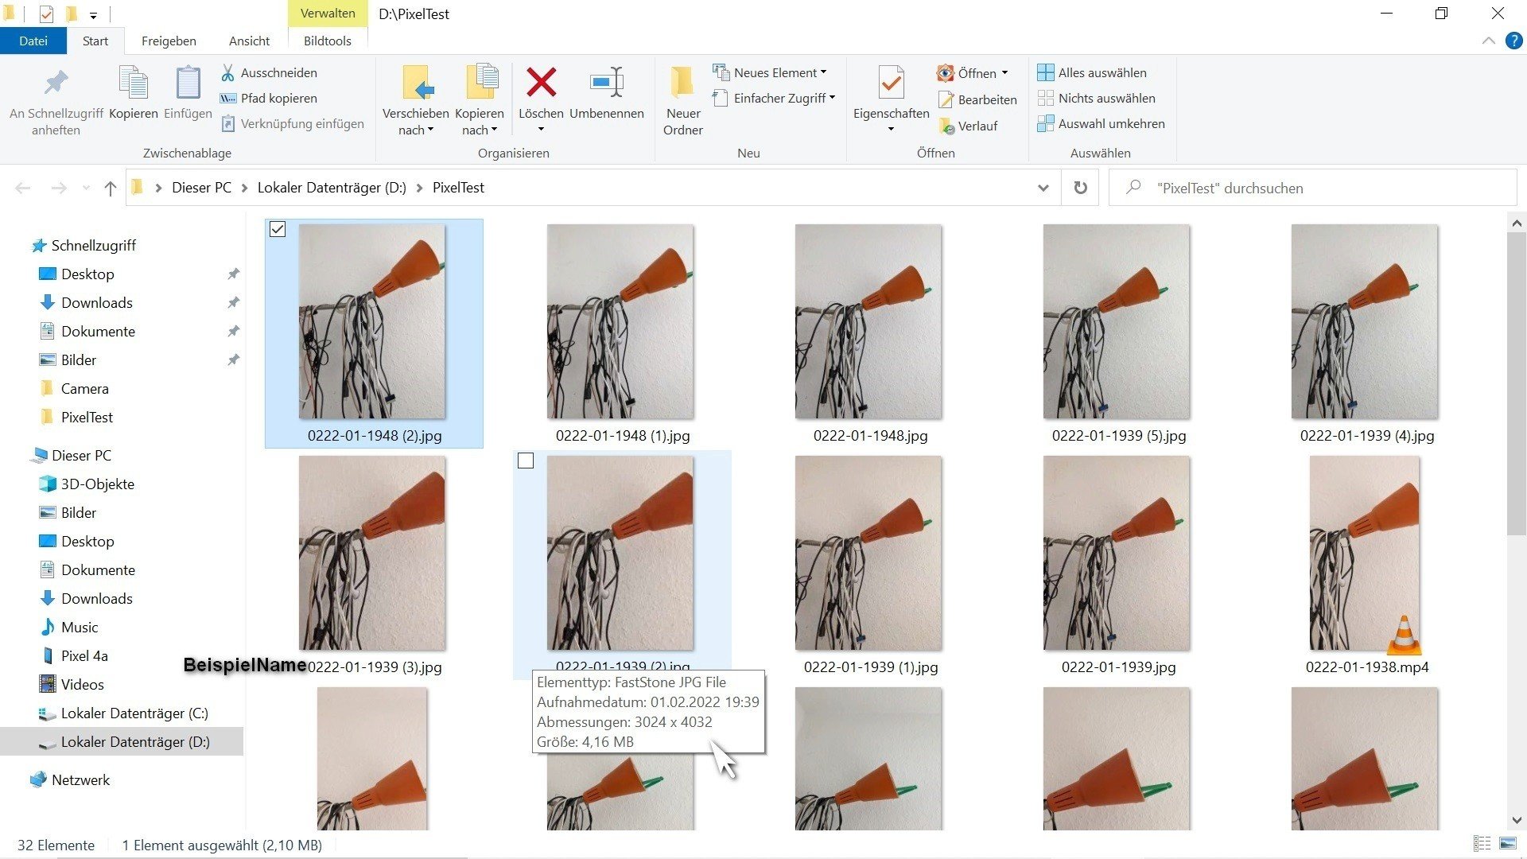
Task: Open Pixel 4a device
Action: [x=84, y=655]
